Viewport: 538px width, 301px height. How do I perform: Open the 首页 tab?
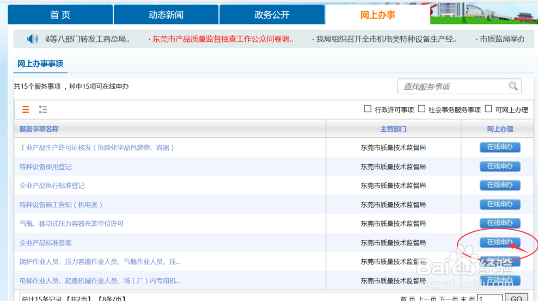tap(60, 15)
